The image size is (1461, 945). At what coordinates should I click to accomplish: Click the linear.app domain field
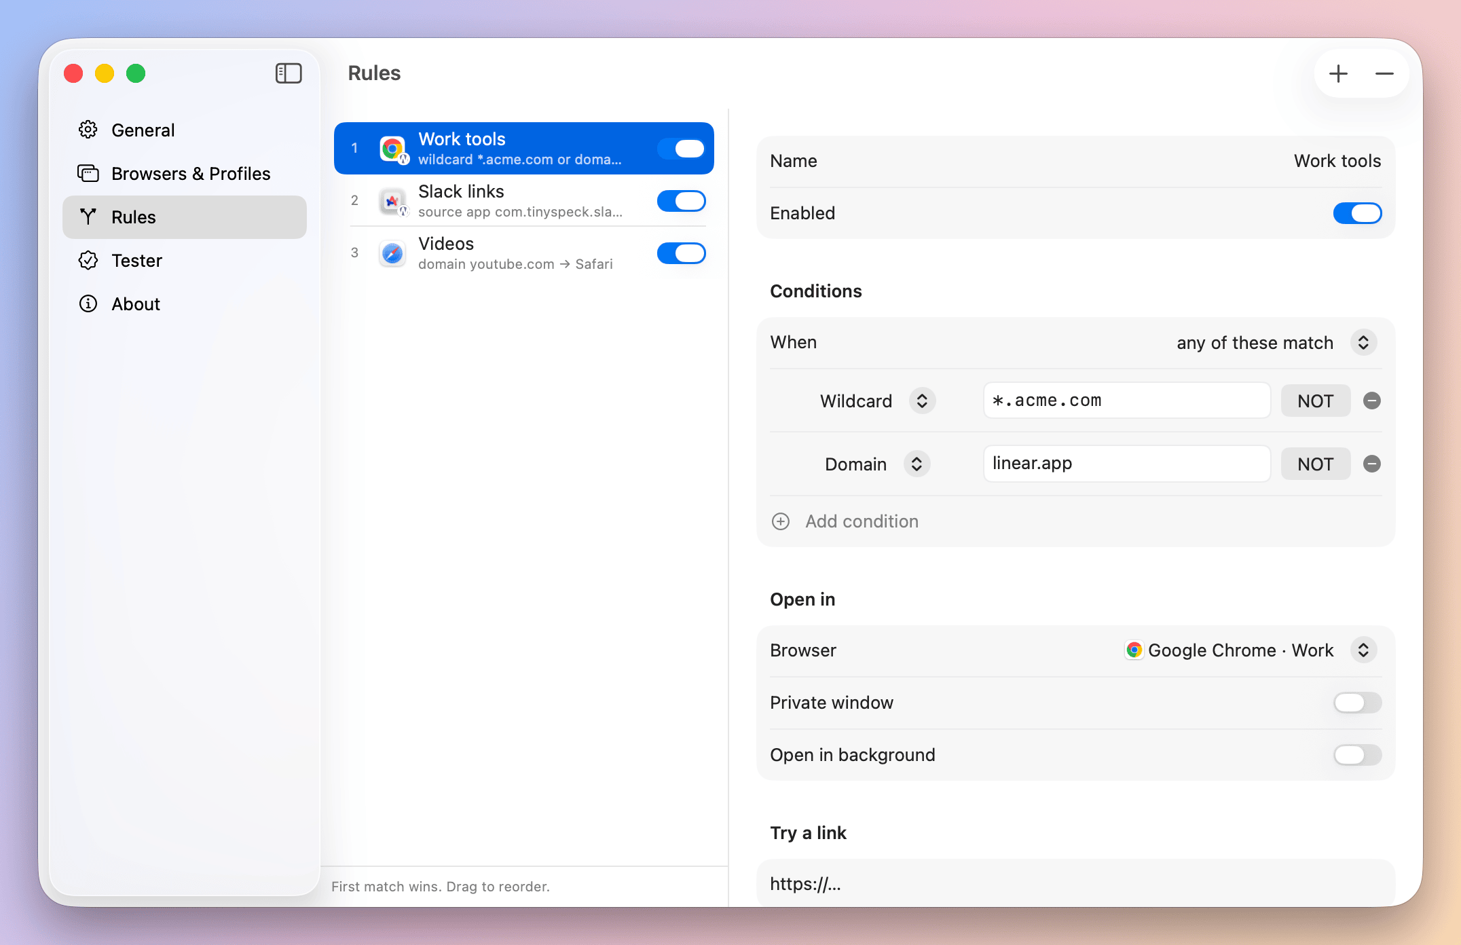pyautogui.click(x=1127, y=464)
